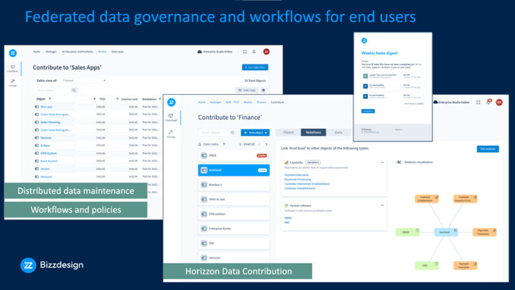The height and width of the screenshot is (290, 515).
Task: Open user avatar in Finance window
Action: pos(500,102)
